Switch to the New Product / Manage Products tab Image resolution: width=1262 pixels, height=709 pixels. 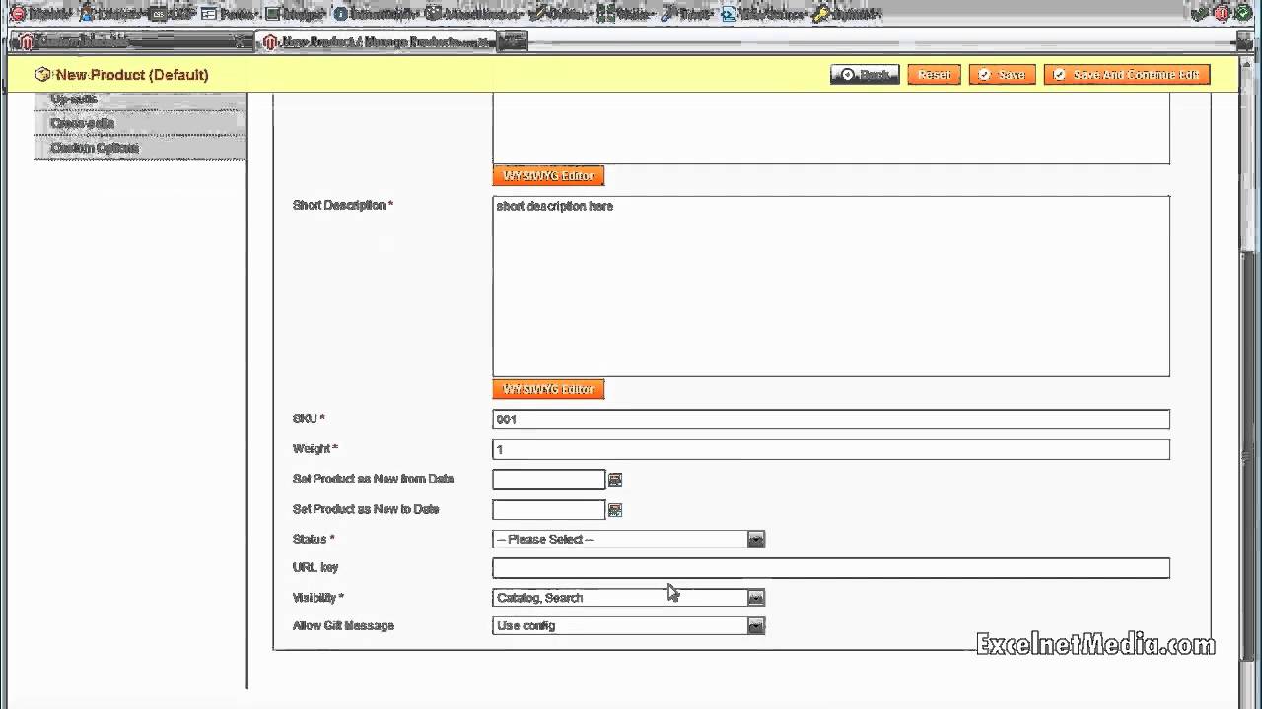tap(377, 41)
